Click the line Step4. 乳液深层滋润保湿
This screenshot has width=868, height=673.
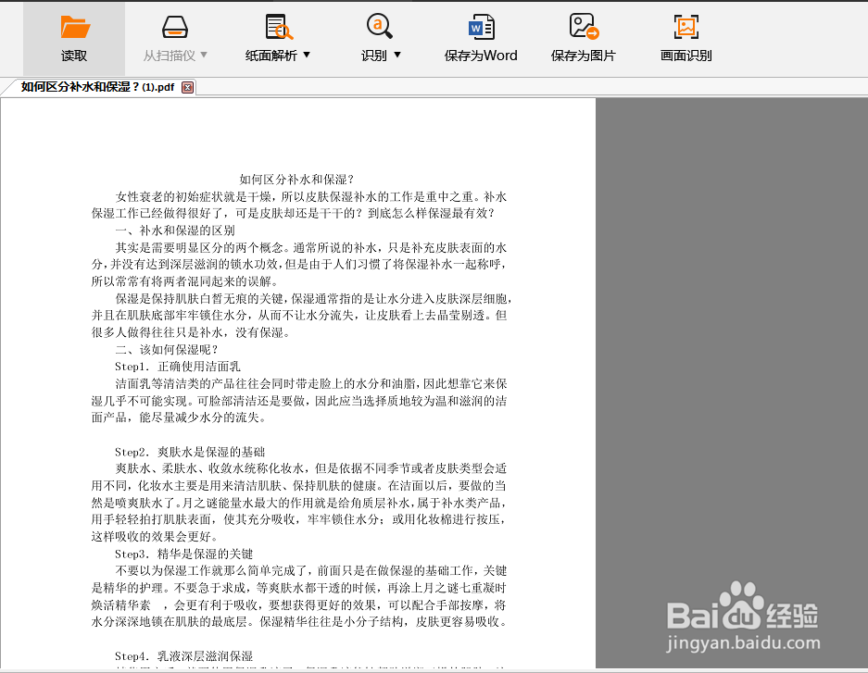point(183,655)
